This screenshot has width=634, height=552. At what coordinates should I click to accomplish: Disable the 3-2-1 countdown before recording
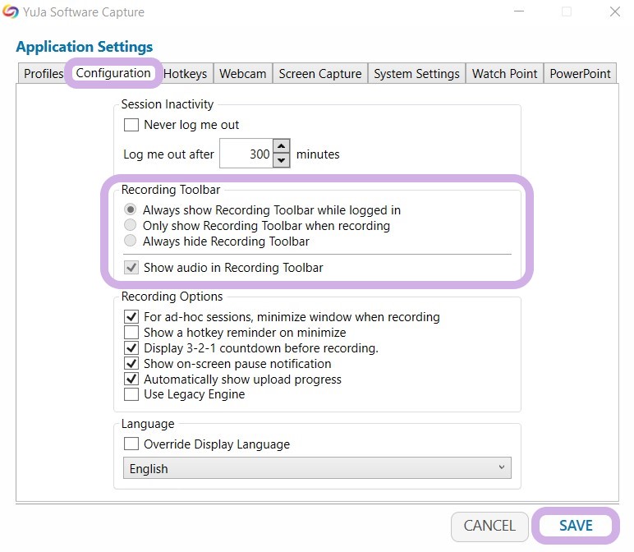(x=131, y=348)
